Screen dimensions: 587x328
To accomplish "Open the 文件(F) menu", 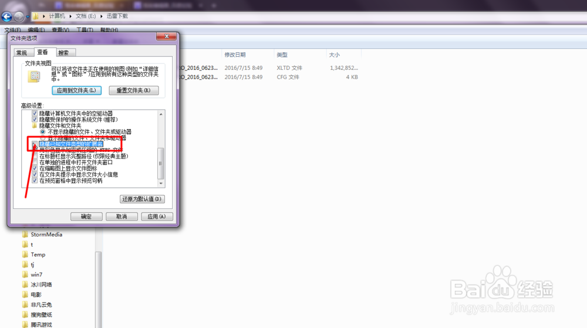I will [x=13, y=29].
